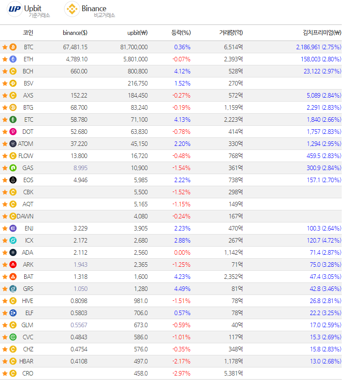Select the Upbit 기준거래소 label
The width and height of the screenshot is (348, 380).
pyautogui.click(x=39, y=15)
